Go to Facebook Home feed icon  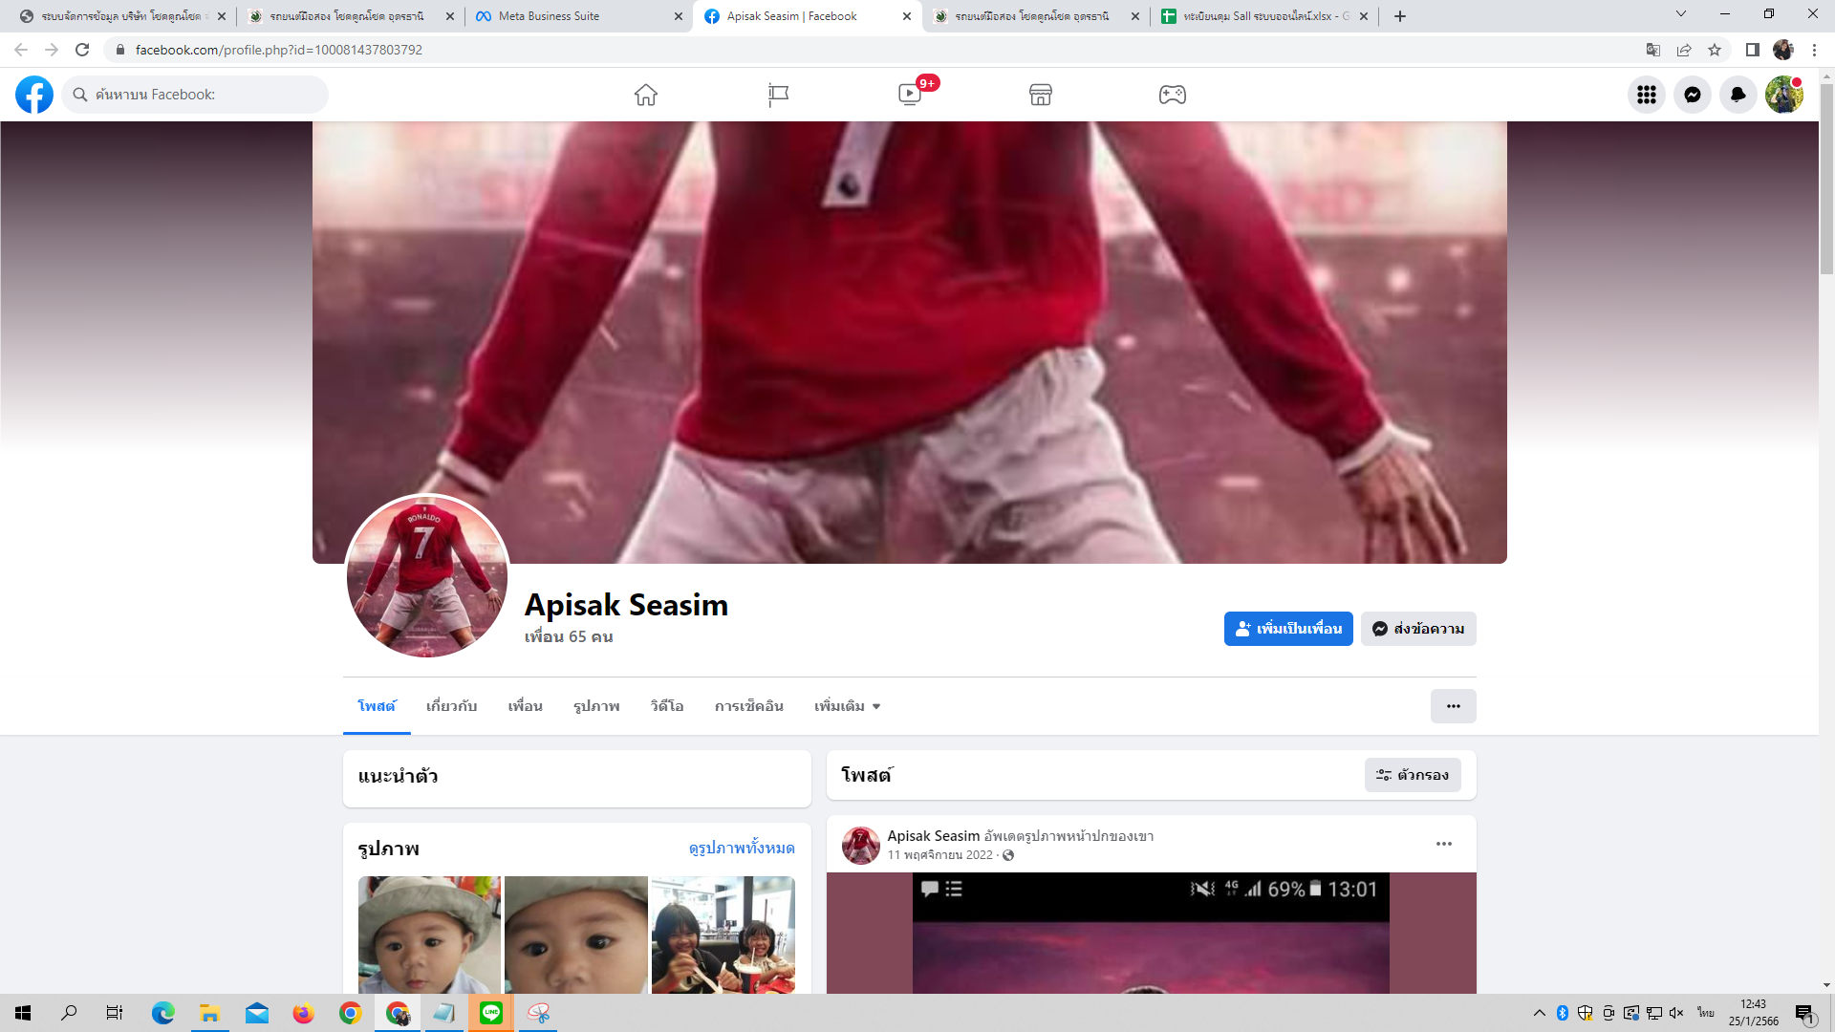coord(646,95)
